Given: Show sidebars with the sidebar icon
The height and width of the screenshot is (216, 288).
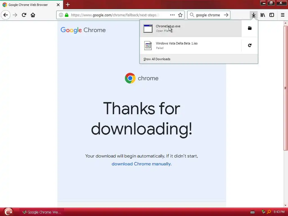Looking at the screenshot, I should [272, 15].
